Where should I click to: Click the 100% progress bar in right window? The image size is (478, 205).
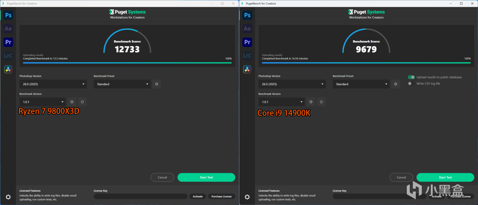tap(366, 63)
